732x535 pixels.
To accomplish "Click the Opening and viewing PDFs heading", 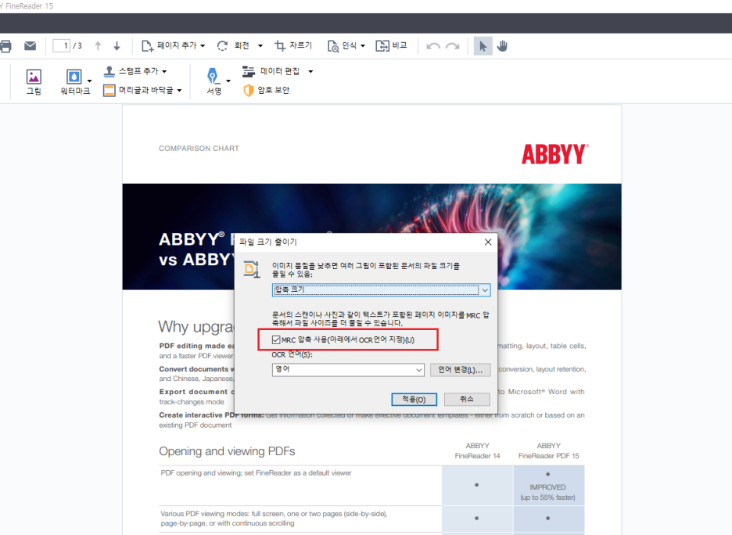I will [227, 451].
